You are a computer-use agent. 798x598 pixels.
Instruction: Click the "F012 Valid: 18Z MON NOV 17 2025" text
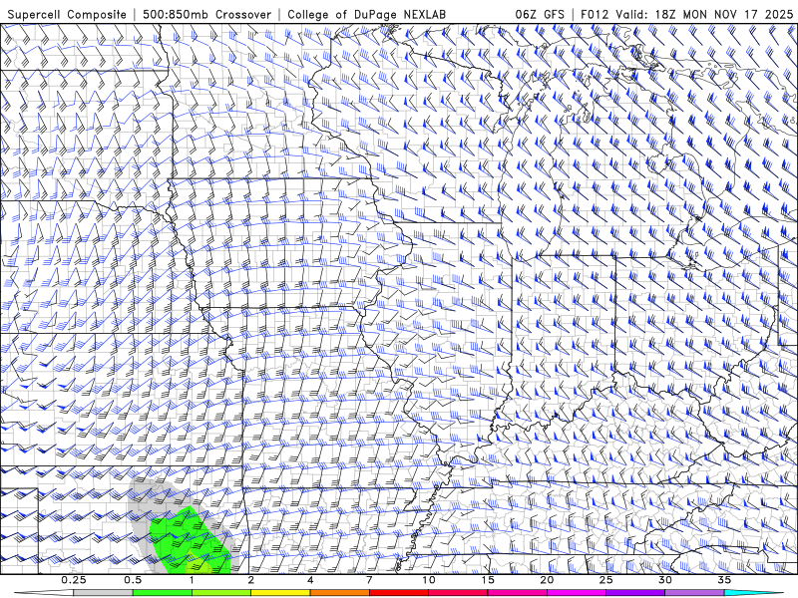point(686,14)
